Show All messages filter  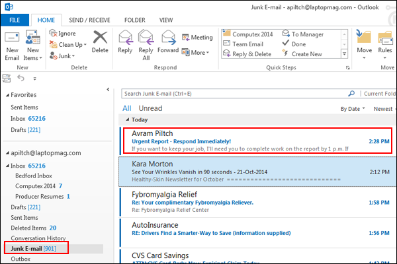tap(126, 108)
